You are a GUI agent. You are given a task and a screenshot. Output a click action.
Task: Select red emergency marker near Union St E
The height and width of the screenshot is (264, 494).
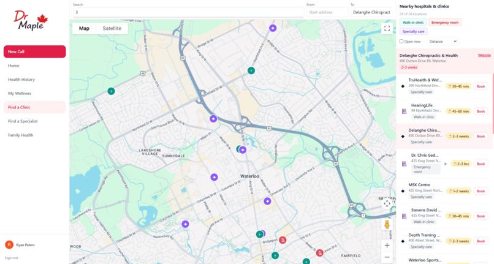click(319, 252)
